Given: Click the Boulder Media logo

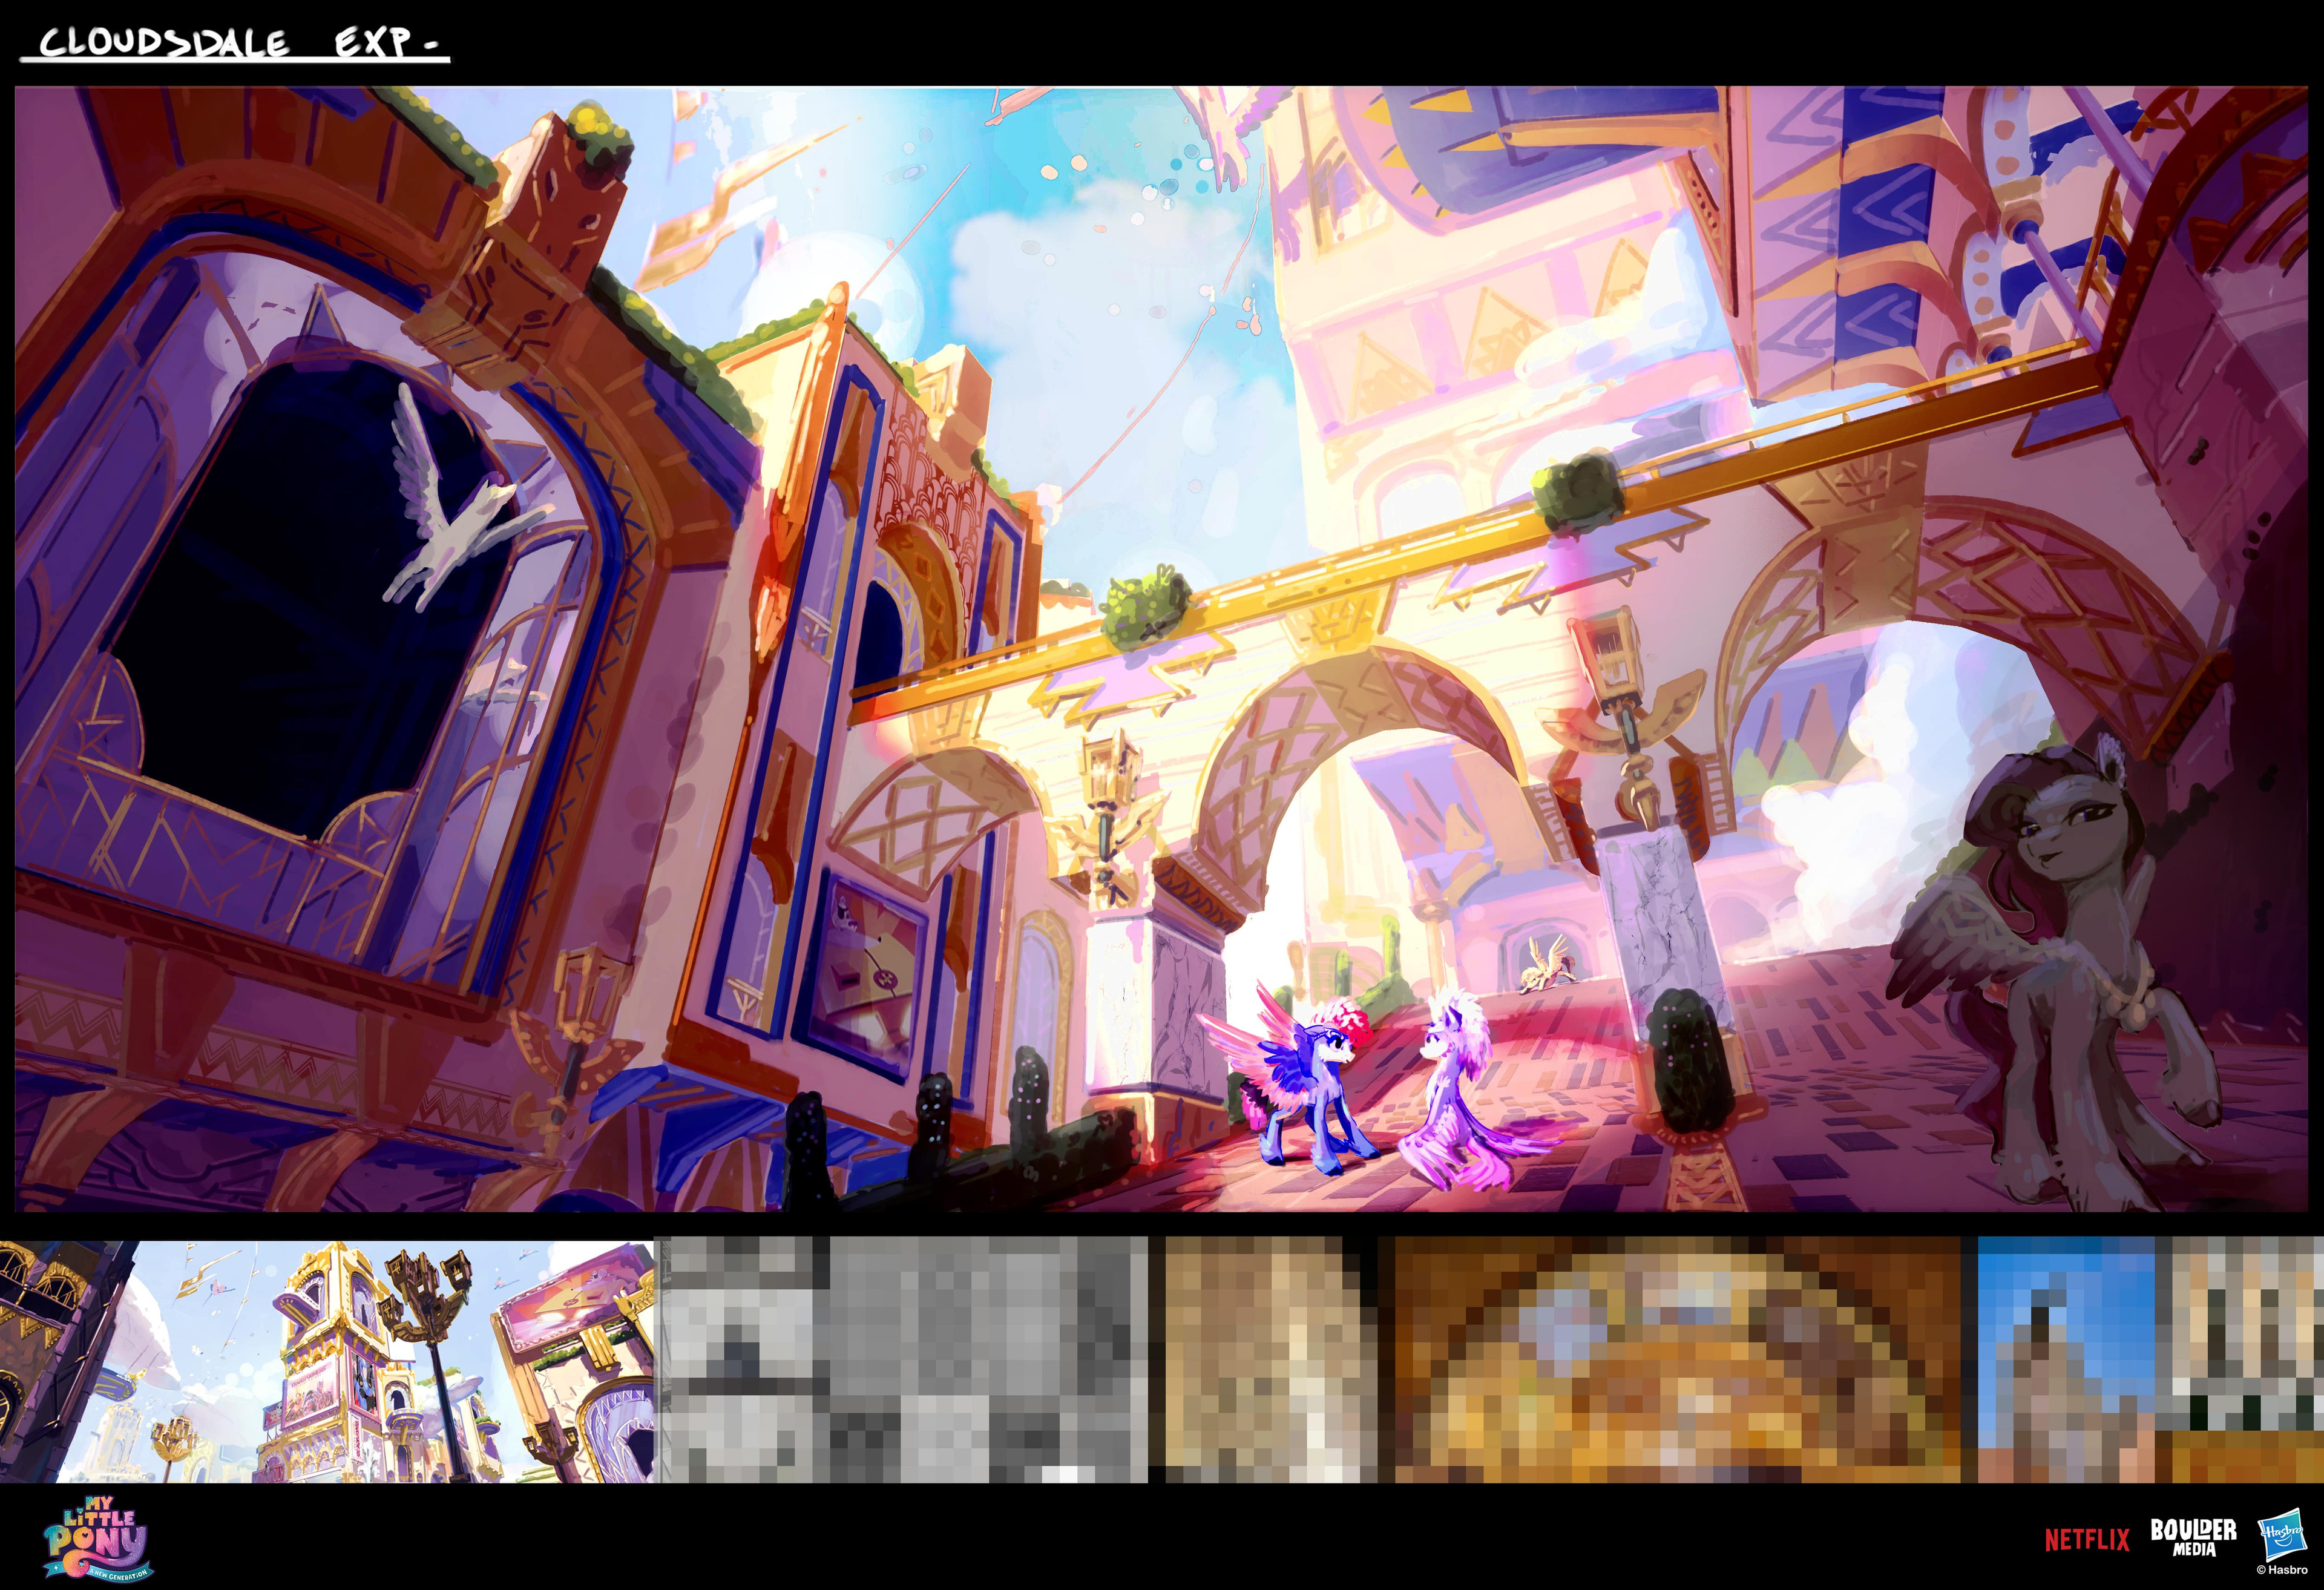Looking at the screenshot, I should point(2194,1537).
